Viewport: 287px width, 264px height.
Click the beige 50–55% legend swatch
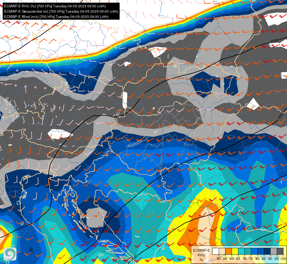(x=222, y=251)
